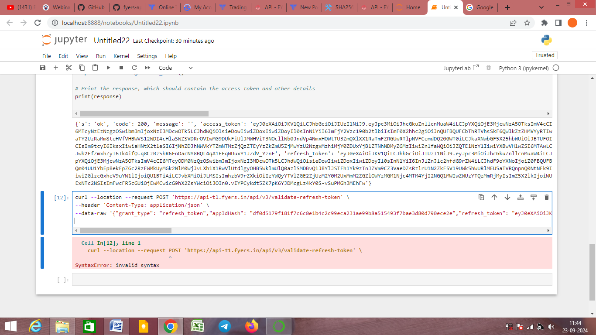Viewport: 596px width, 335px height.
Task: Click the debugger bug icon
Action: [489, 68]
